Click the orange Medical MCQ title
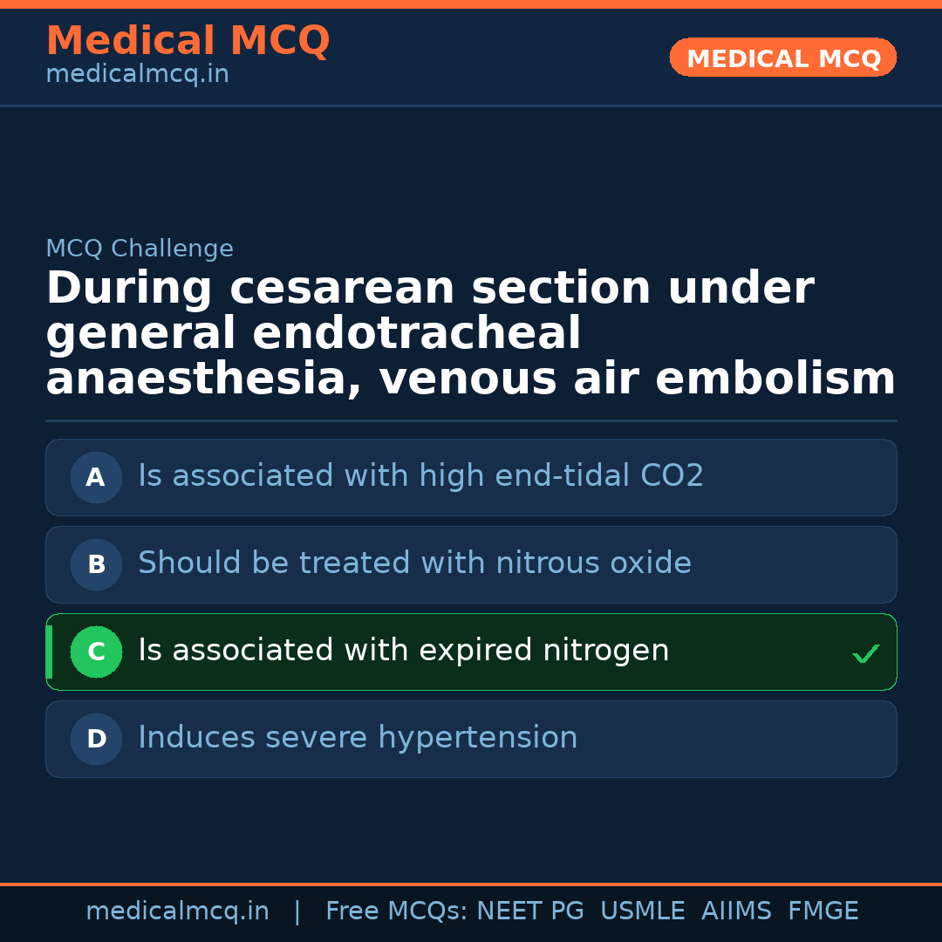 point(188,41)
